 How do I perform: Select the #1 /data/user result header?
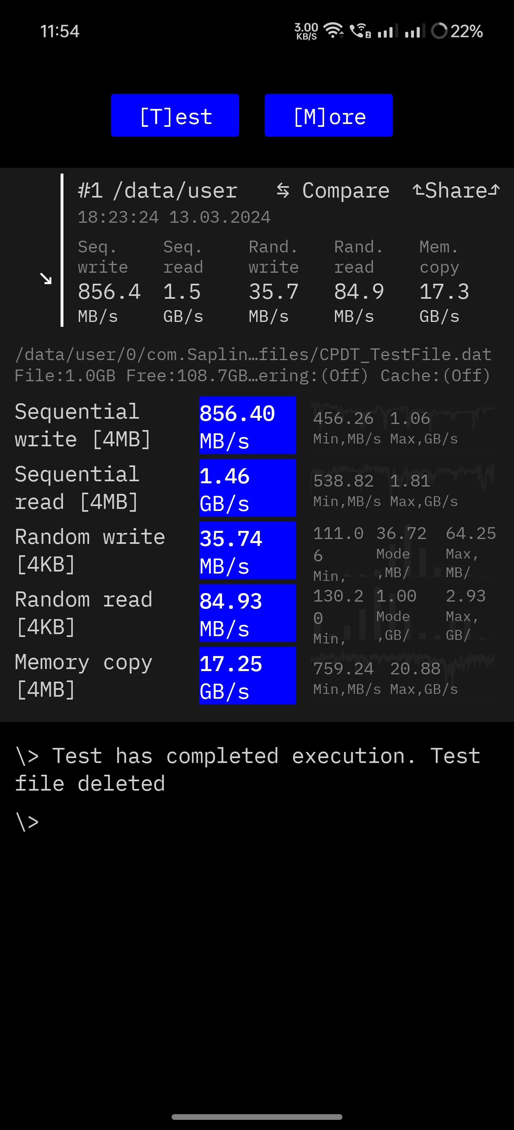click(158, 191)
